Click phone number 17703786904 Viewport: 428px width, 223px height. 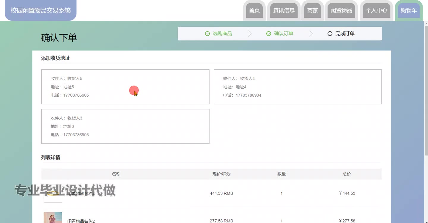[248, 95]
